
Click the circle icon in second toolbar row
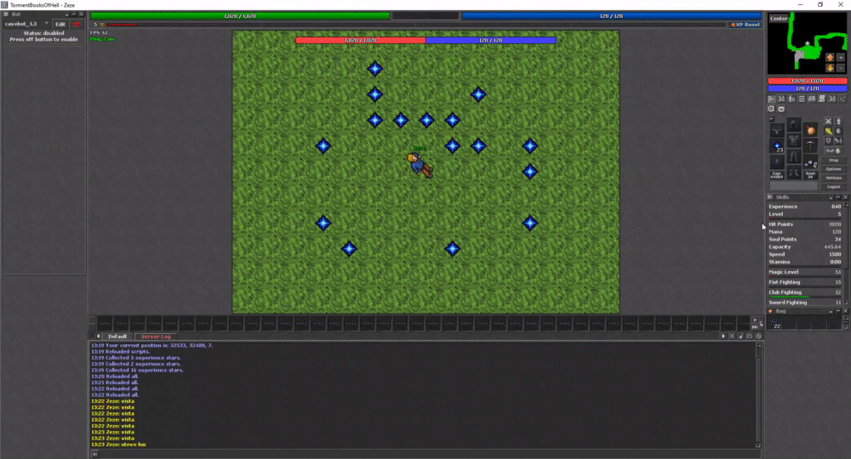point(771,109)
